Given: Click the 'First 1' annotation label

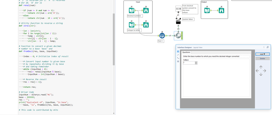Looking at the screenshot, I should pos(161,41).
